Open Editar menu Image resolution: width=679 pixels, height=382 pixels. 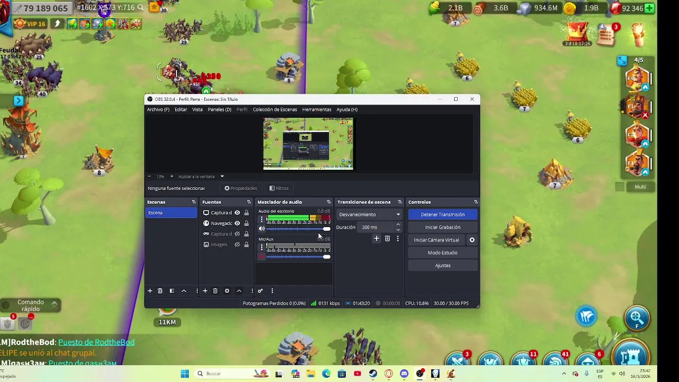(x=181, y=109)
